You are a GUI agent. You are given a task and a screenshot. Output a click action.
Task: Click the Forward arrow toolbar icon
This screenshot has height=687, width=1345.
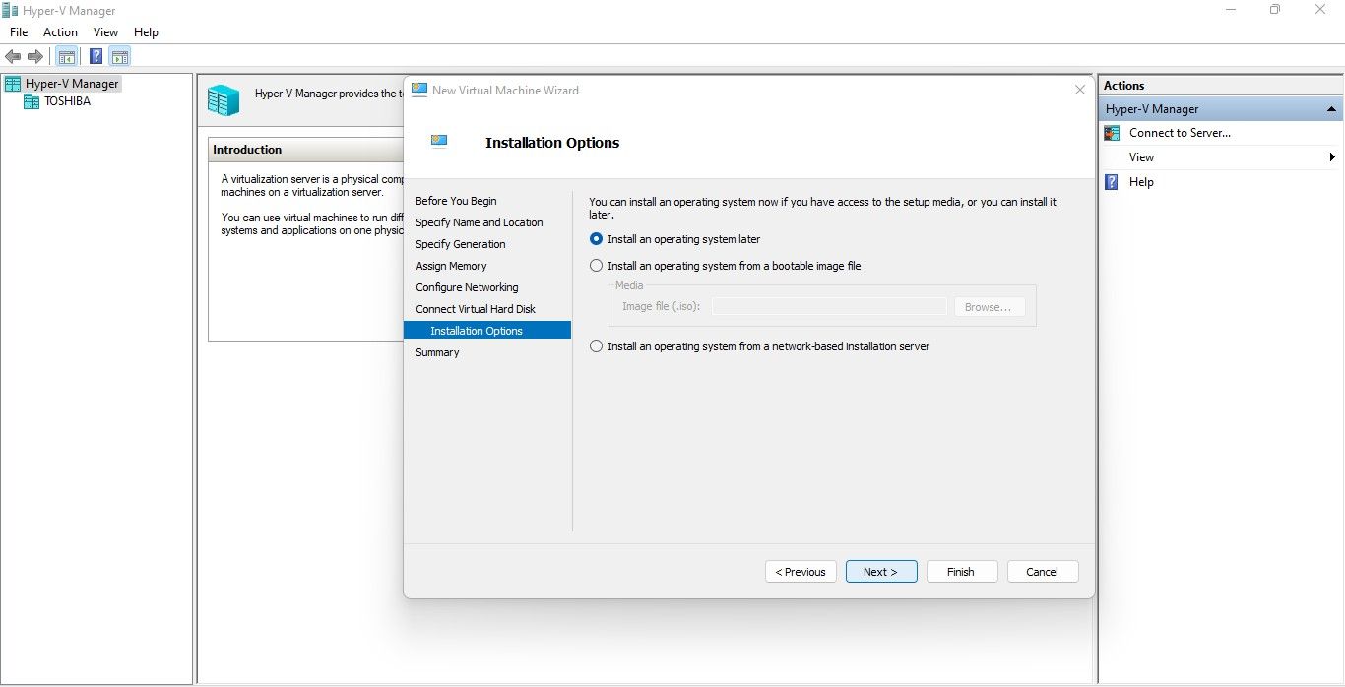(35, 57)
